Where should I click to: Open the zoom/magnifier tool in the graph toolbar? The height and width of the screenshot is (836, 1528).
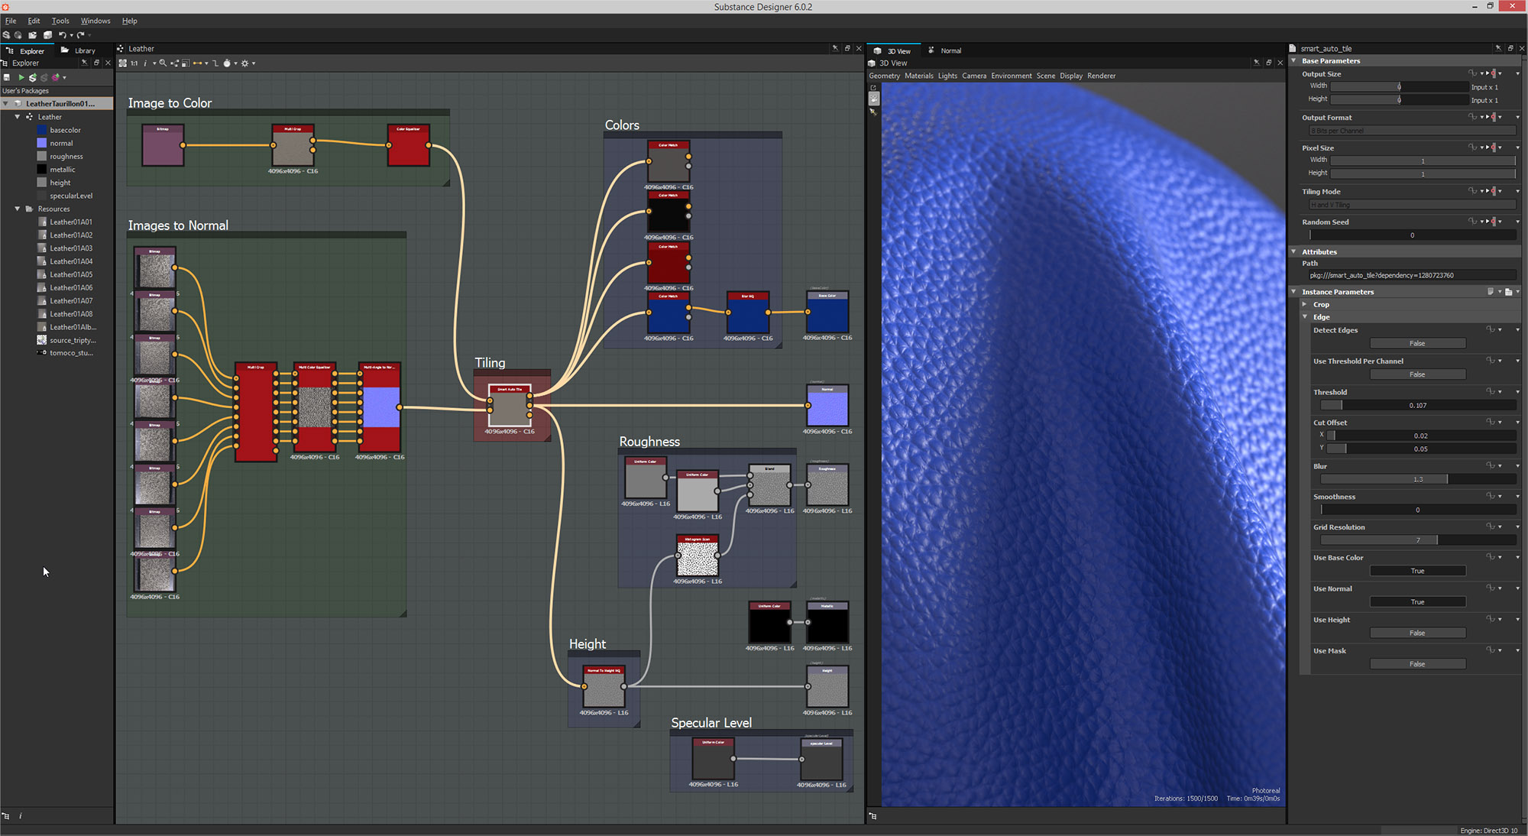pos(163,63)
